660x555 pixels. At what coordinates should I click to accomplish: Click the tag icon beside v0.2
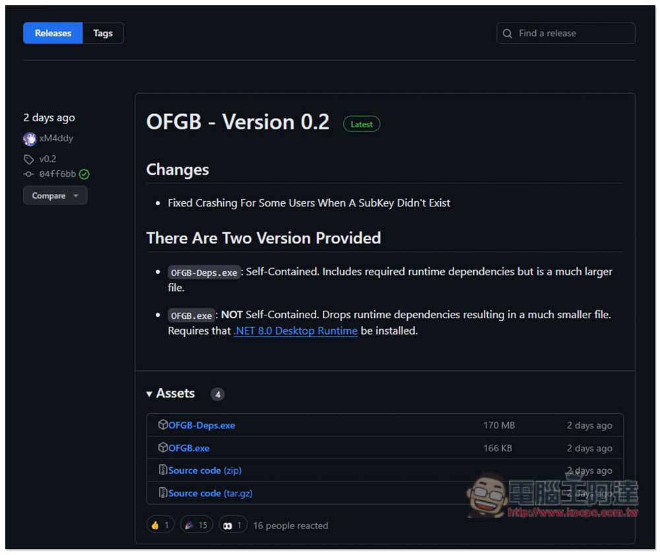point(28,160)
